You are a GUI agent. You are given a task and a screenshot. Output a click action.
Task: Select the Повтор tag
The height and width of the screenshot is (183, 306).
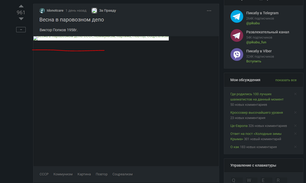(102, 174)
